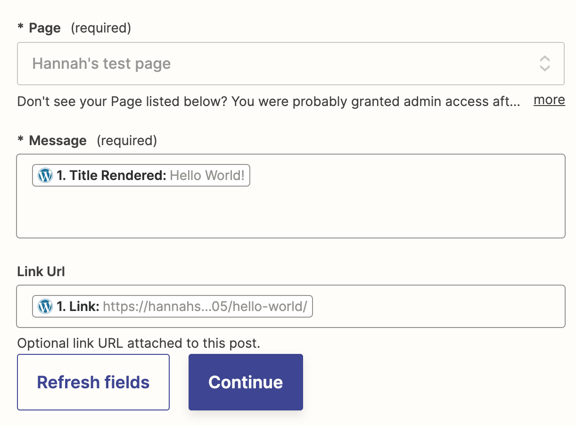The image size is (576, 426).
Task: Click the Refresh fields button
Action: click(x=93, y=382)
